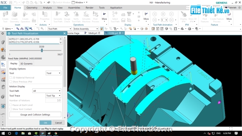
Task: Open the File menu
Action: coord(5,8)
